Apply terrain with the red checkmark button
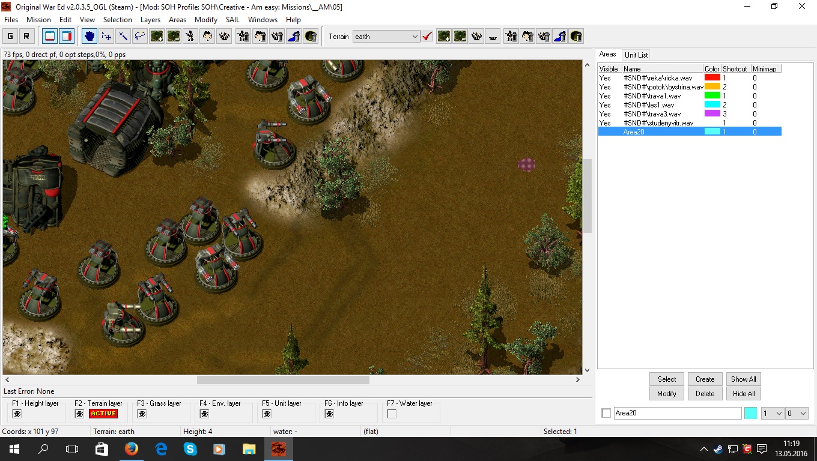Viewport: 817px width, 461px height. (x=427, y=37)
